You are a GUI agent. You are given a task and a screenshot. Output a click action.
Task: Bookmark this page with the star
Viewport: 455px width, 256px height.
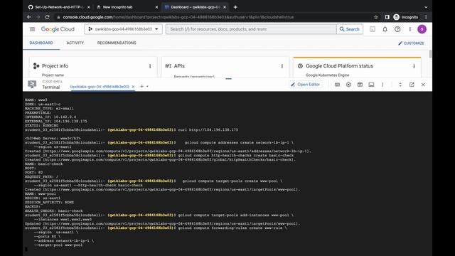coord(376,17)
